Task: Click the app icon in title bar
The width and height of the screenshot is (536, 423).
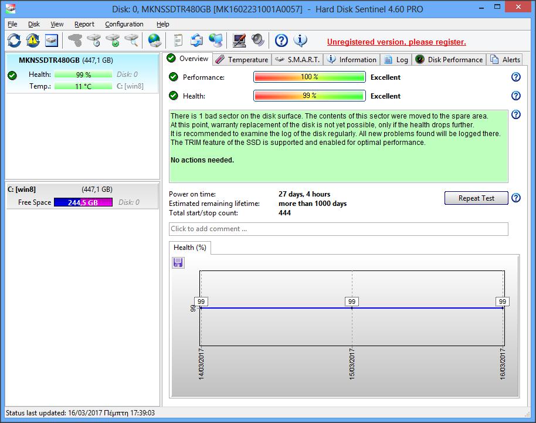Action: click(11, 9)
